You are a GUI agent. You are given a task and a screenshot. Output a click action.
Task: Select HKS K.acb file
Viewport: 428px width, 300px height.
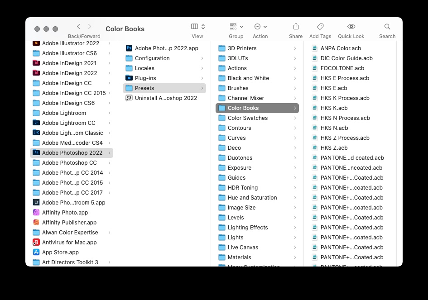350,108
